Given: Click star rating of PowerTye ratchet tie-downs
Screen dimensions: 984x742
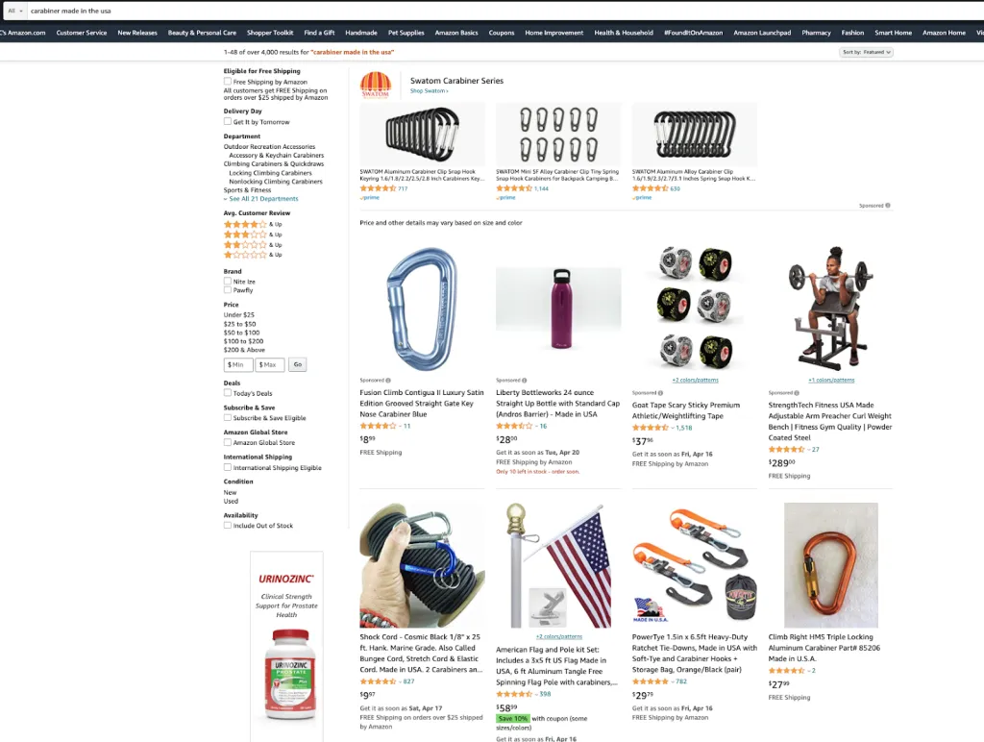Looking at the screenshot, I should point(651,681).
